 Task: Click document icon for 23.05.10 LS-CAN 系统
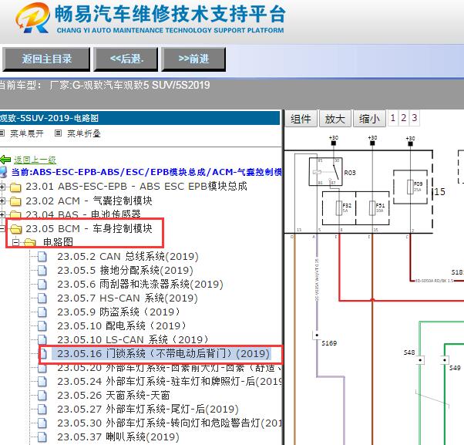pos(42,339)
